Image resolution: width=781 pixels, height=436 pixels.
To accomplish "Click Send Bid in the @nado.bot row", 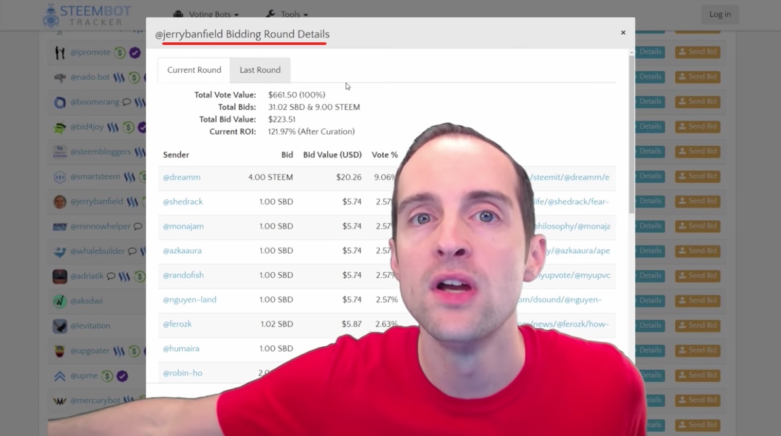I will (697, 77).
